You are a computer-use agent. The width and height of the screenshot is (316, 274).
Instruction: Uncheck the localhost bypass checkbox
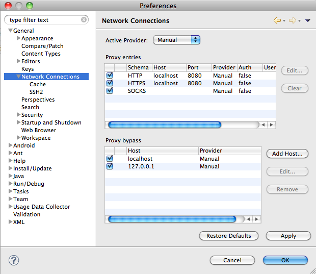coord(110,158)
